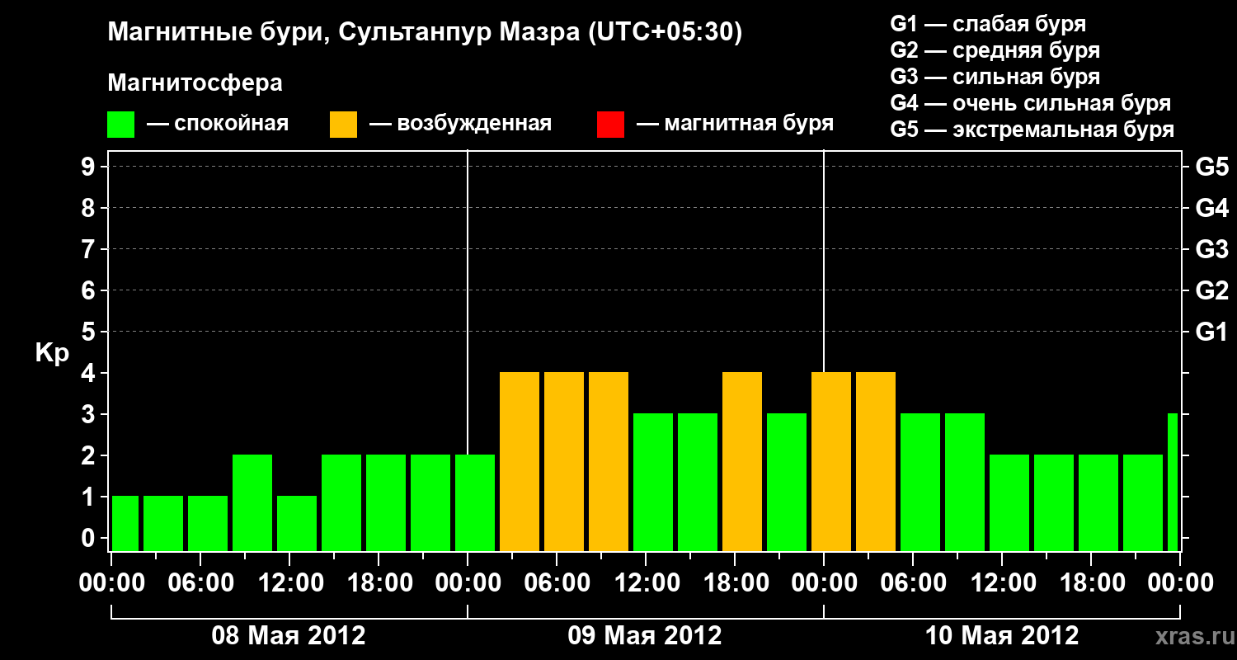Click the green "спокойная" legend swatch
The width and height of the screenshot is (1237, 660).
(x=120, y=125)
